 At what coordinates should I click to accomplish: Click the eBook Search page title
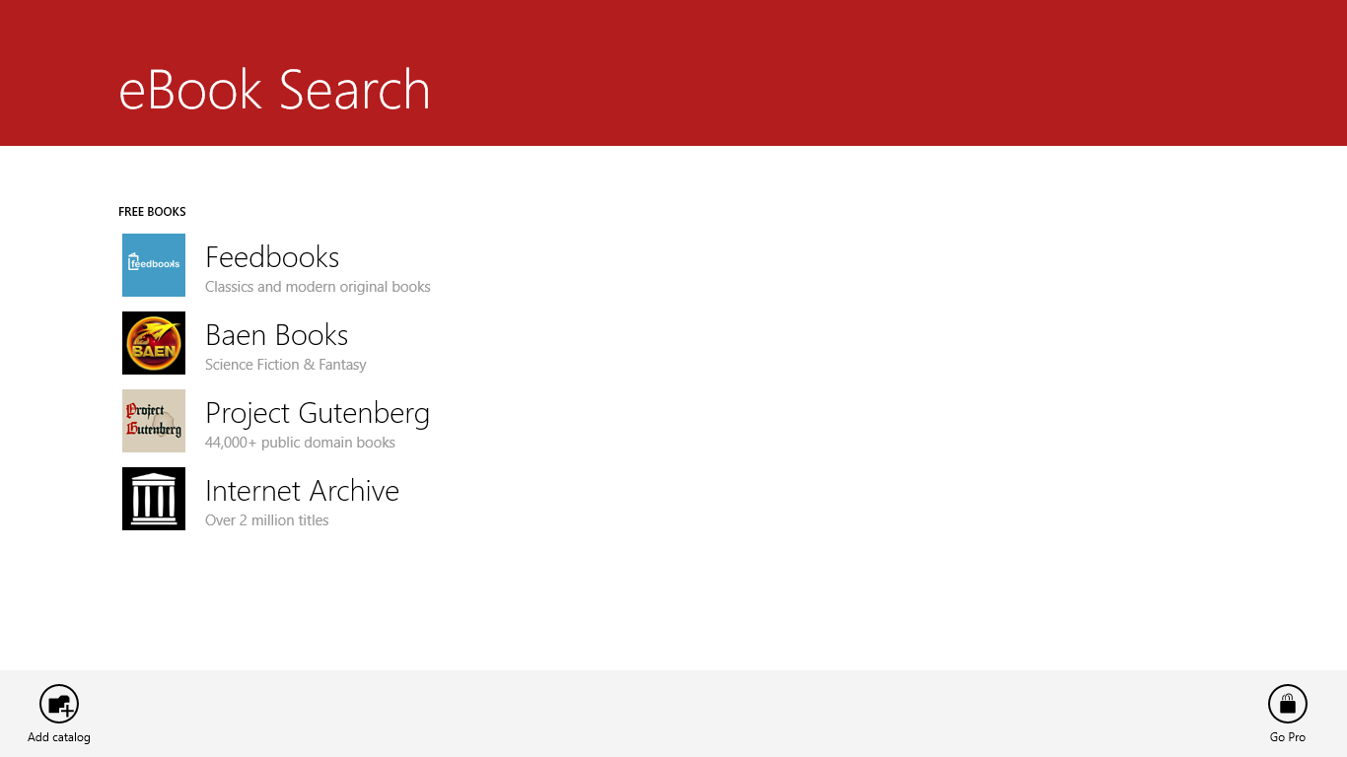[x=274, y=90]
